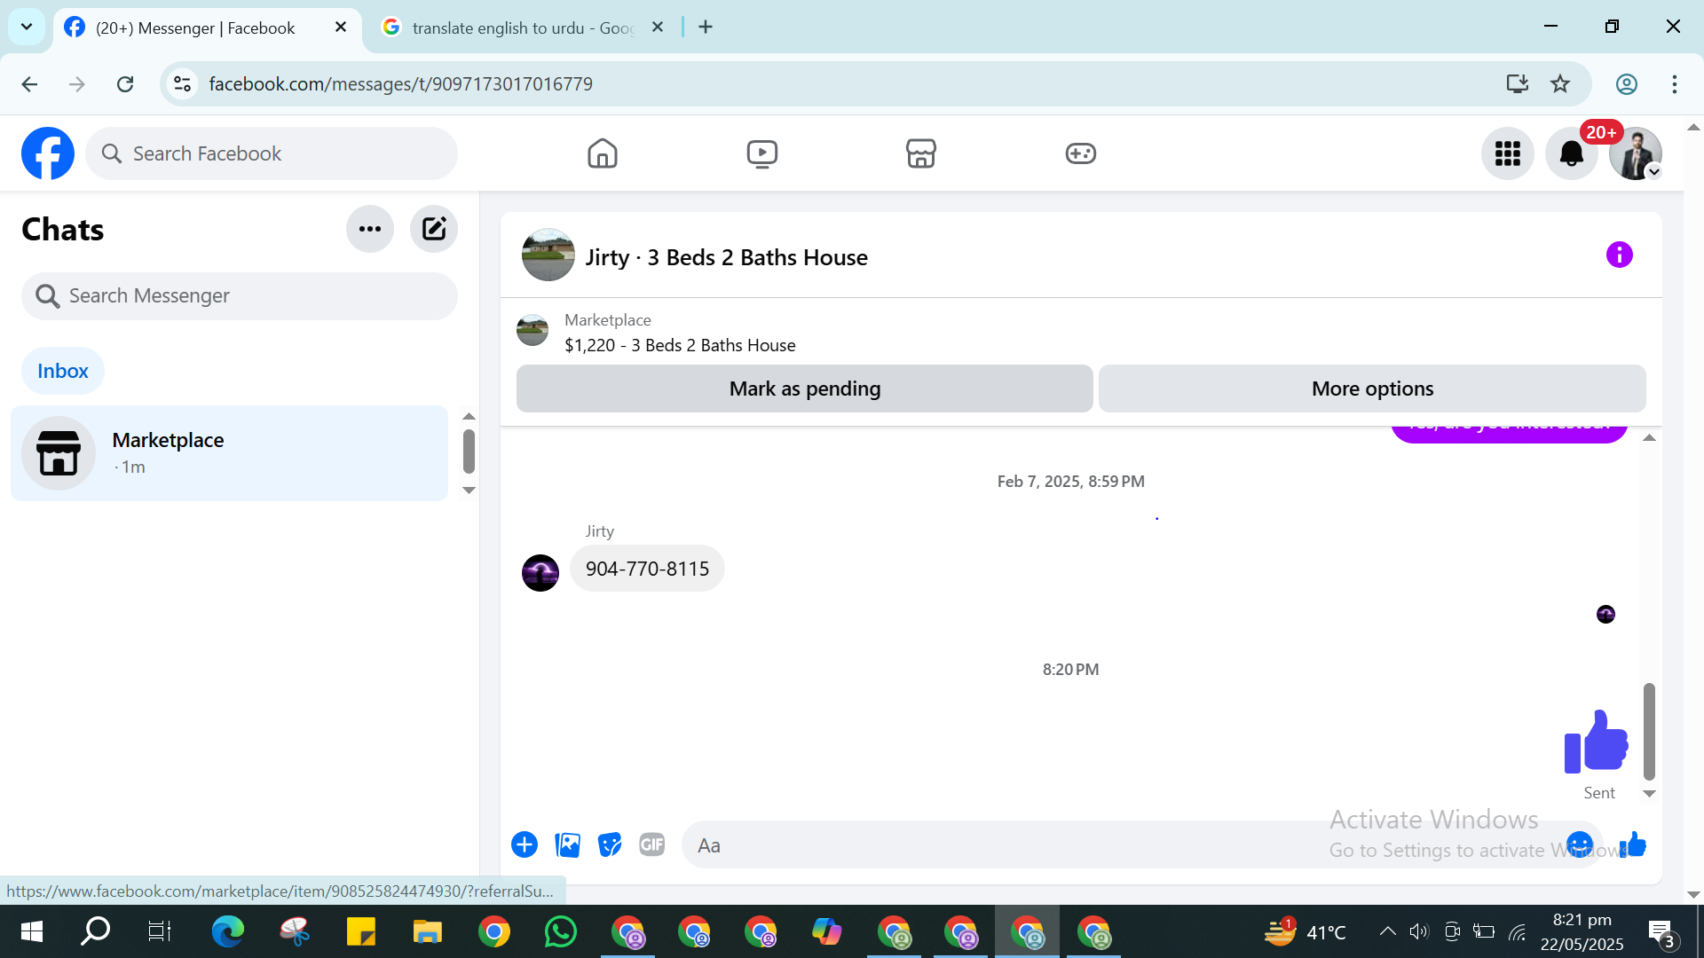Open Windows taskbar search
Screen dimensions: 1704x958
(95, 931)
